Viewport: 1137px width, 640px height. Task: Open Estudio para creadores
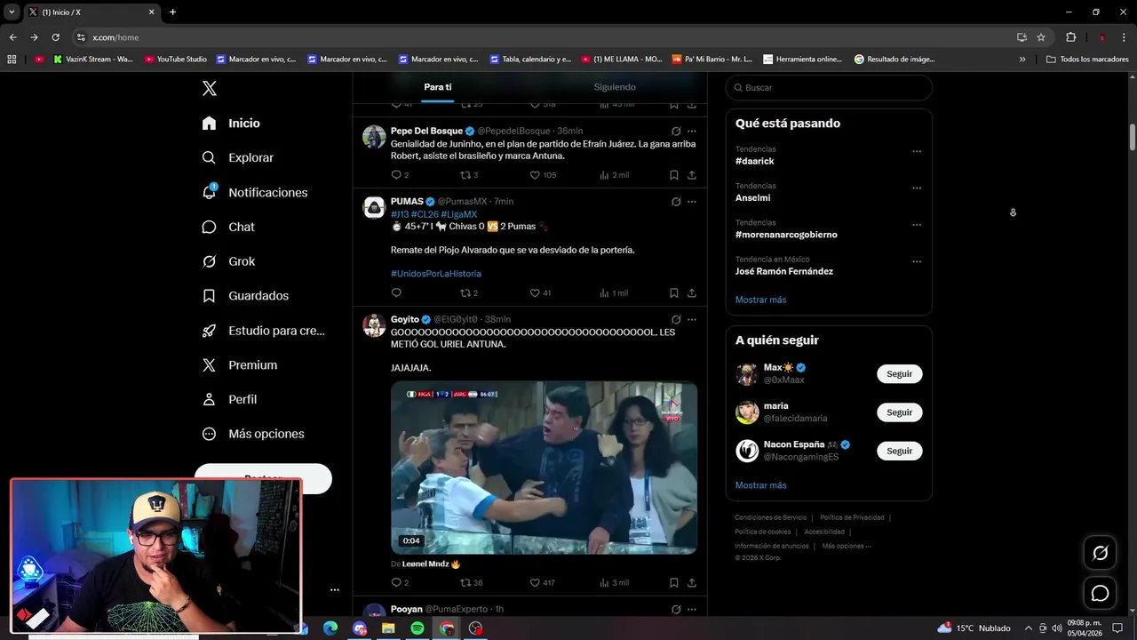coord(263,331)
